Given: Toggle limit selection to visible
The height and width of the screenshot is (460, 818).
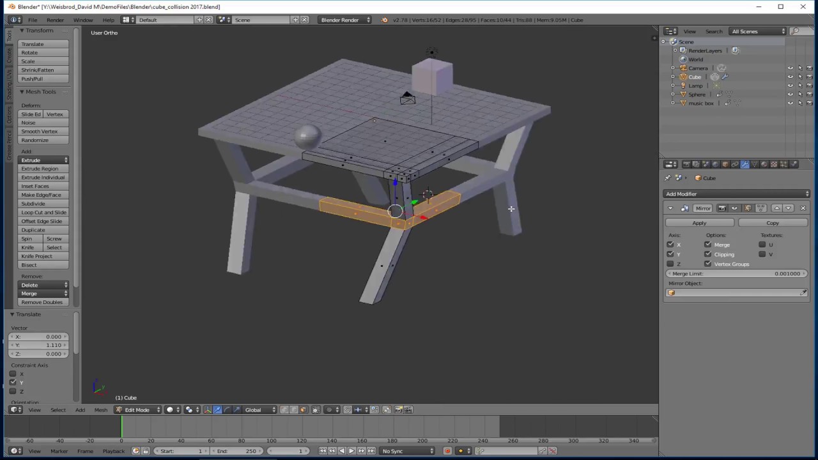Looking at the screenshot, I should pyautogui.click(x=316, y=410).
